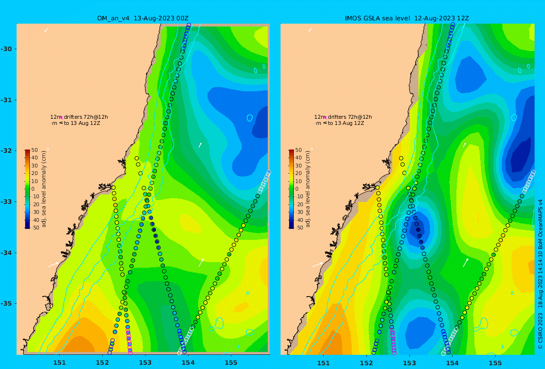The image size is (545, 369).
Task: Click the colorbar's 0 tick label on OM_an_v4 map
Action: click(33, 189)
